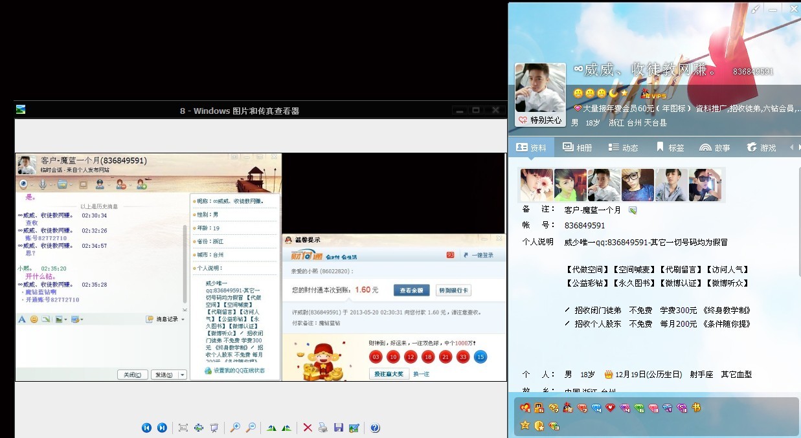The image size is (801, 438).
Task: Open the large profile avatar photo
Action: click(540, 88)
